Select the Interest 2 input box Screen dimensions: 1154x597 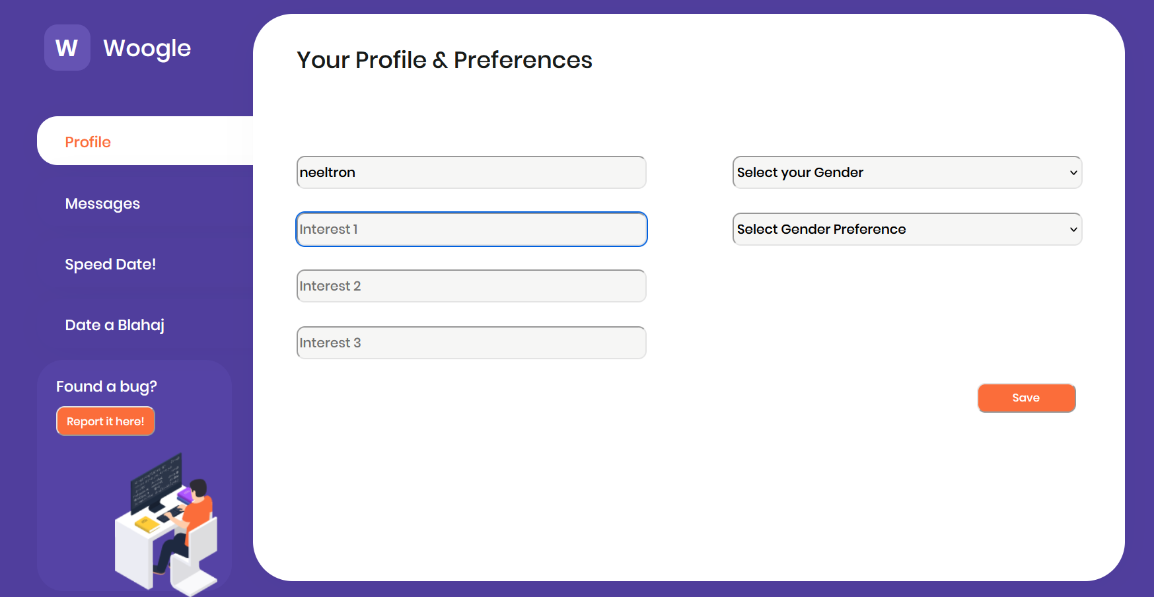coord(471,286)
